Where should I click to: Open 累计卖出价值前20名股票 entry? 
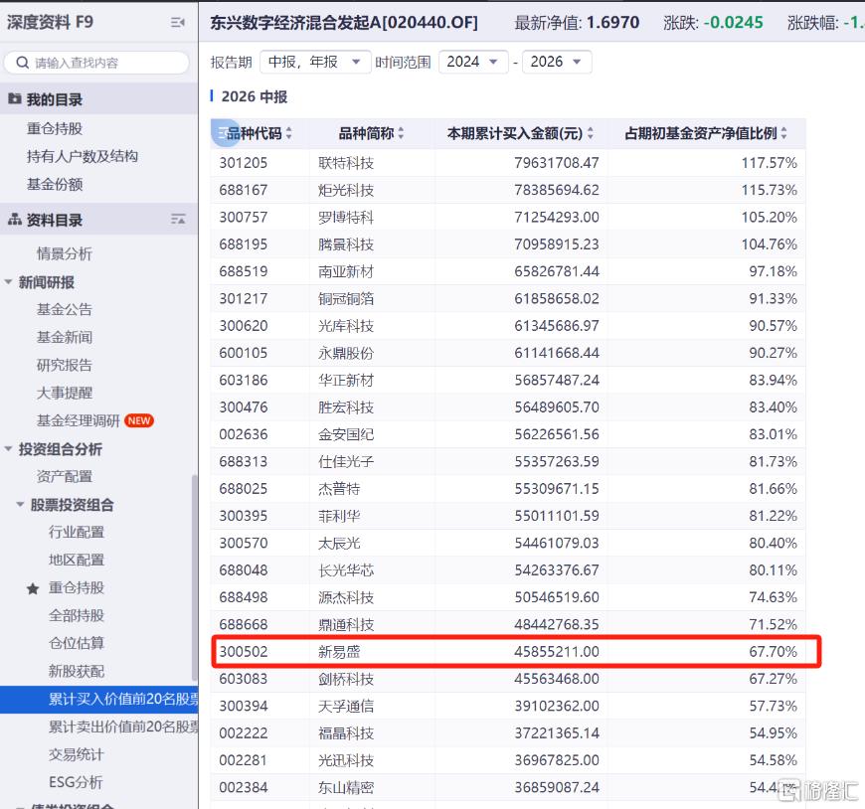[123, 727]
